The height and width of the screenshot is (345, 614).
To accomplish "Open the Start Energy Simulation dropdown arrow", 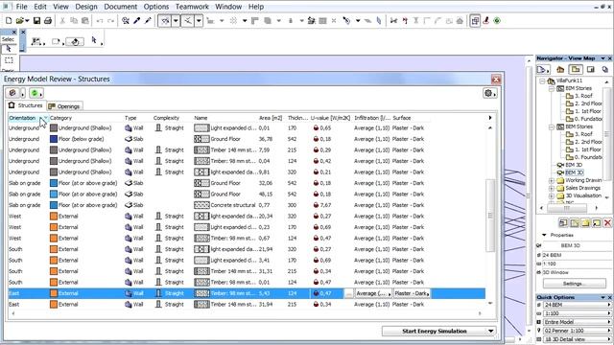I will click(x=491, y=331).
